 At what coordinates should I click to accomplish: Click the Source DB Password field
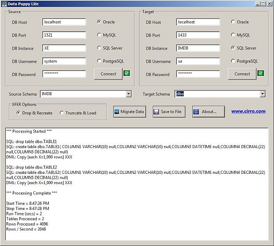pyautogui.click(x=64, y=74)
